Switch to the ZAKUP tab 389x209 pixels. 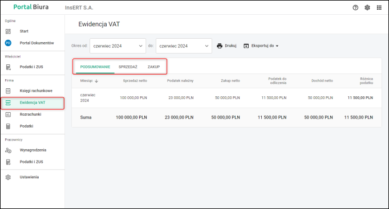point(153,67)
